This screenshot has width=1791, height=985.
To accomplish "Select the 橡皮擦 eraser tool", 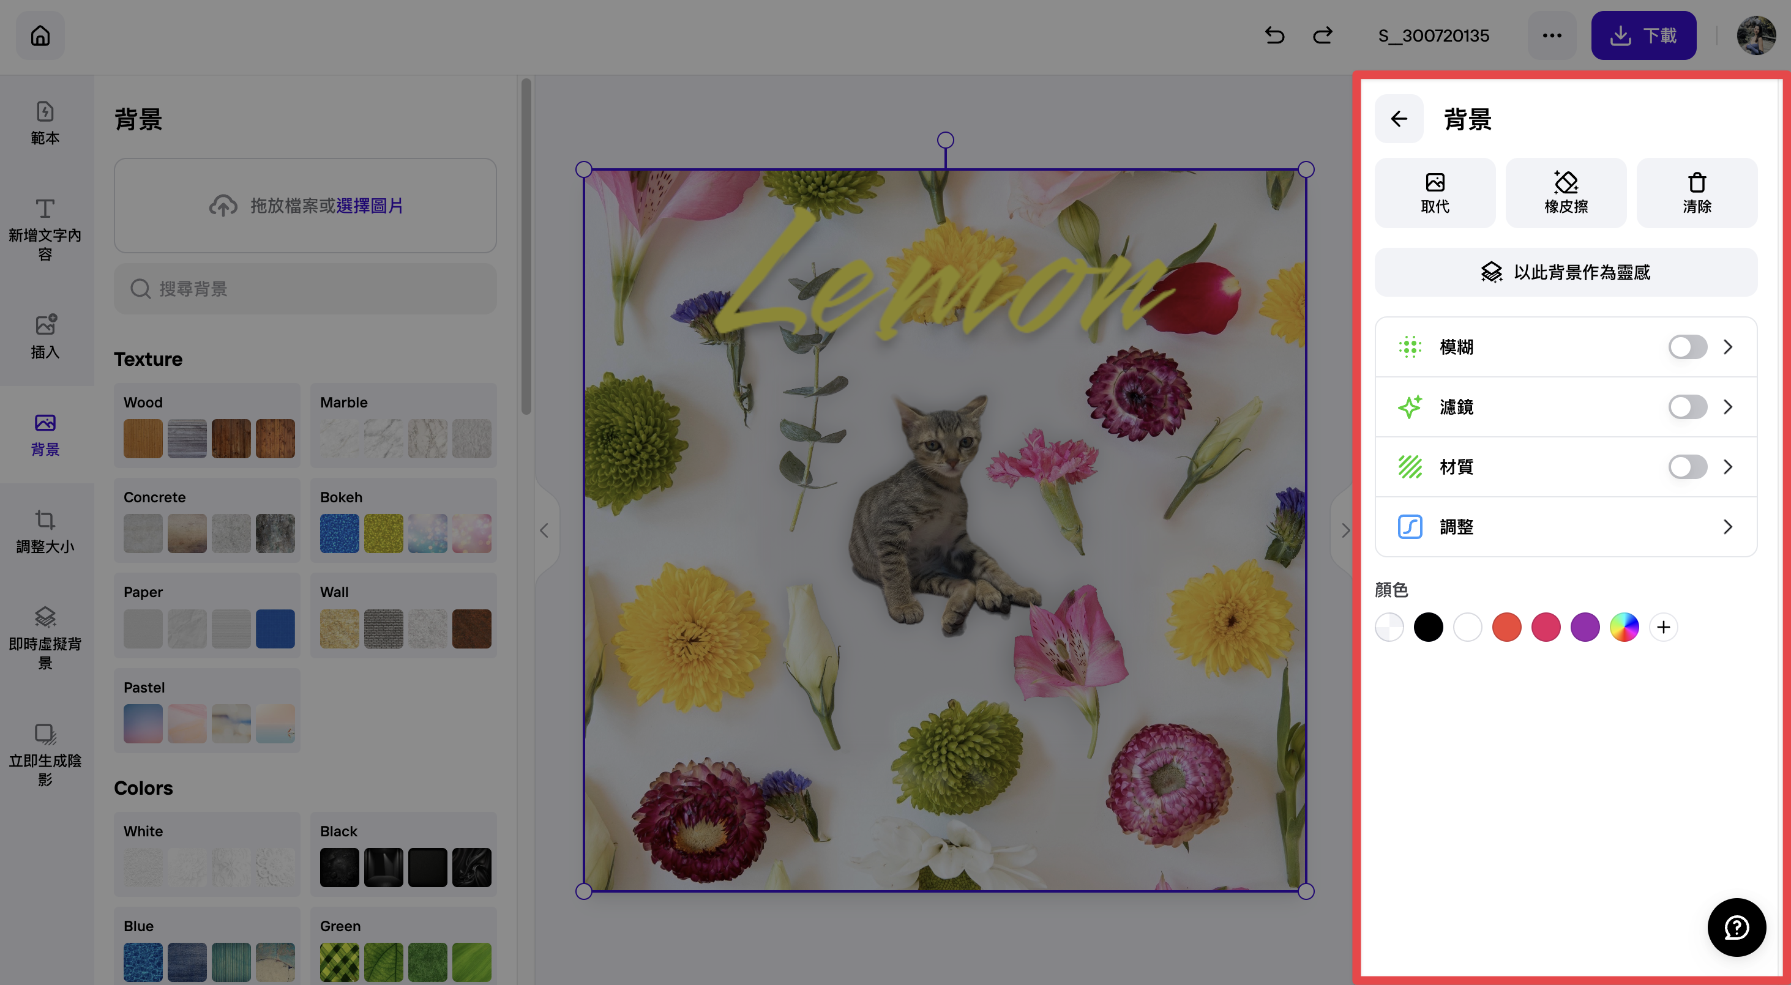I will (x=1566, y=193).
